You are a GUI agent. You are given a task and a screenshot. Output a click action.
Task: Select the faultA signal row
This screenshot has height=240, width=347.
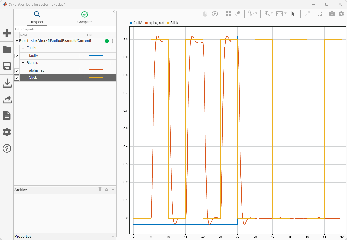pos(65,56)
